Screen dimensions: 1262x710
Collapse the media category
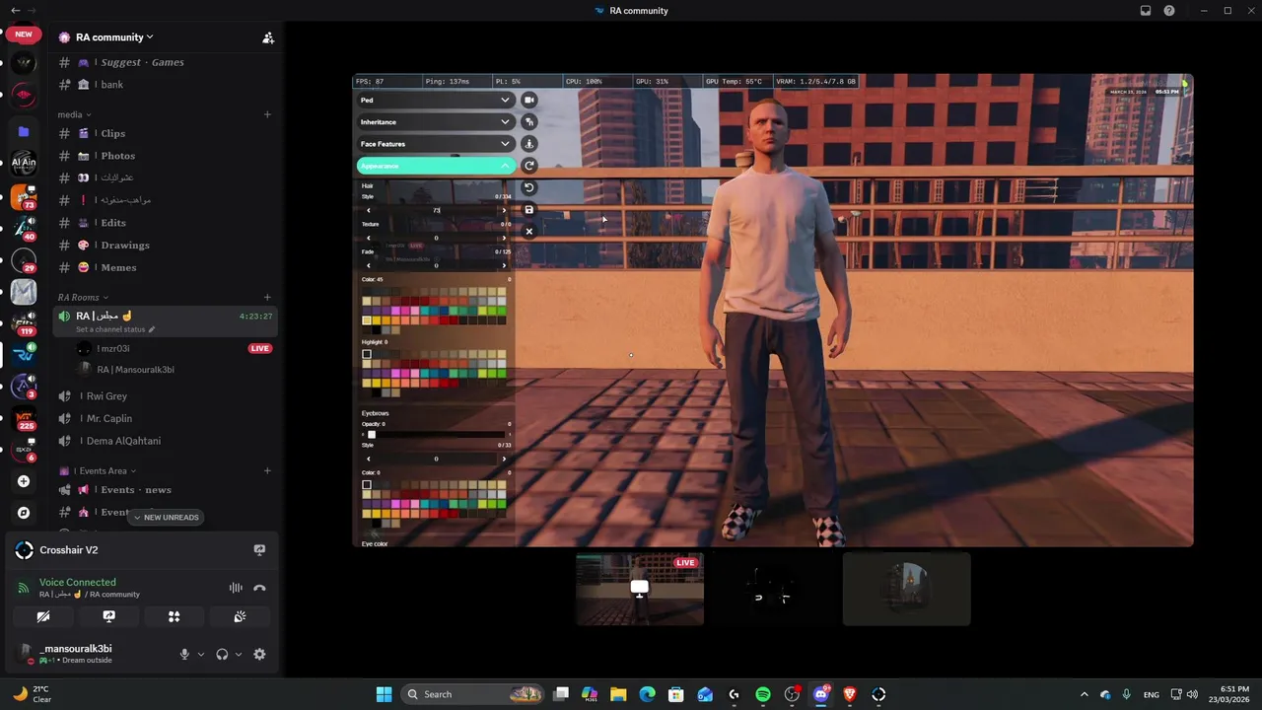(74, 114)
